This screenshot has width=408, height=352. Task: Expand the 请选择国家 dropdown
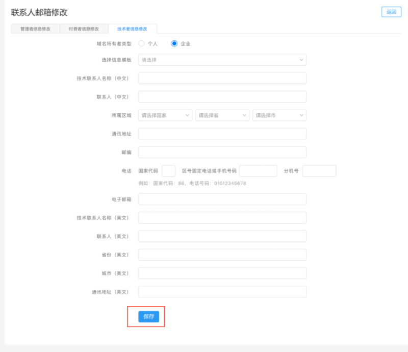165,115
